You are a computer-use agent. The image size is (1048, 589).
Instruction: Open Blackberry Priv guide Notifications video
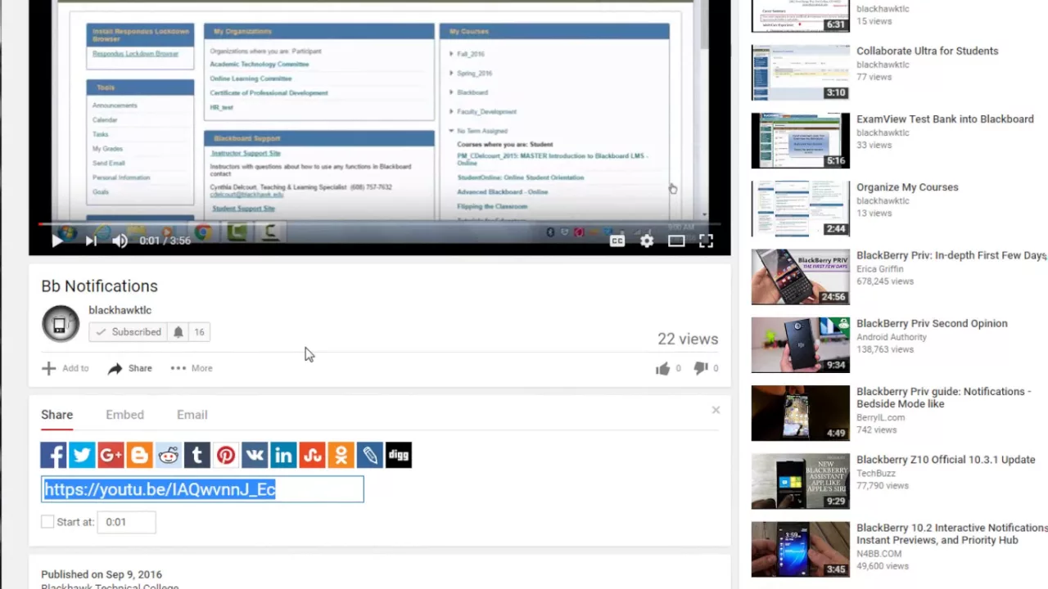pos(943,398)
